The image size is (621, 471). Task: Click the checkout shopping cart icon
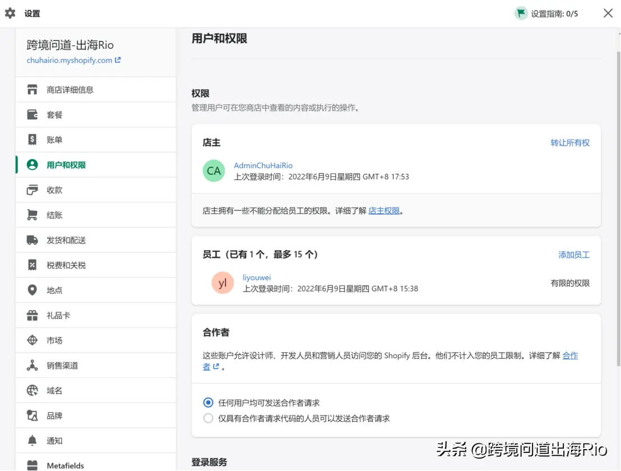pos(33,215)
